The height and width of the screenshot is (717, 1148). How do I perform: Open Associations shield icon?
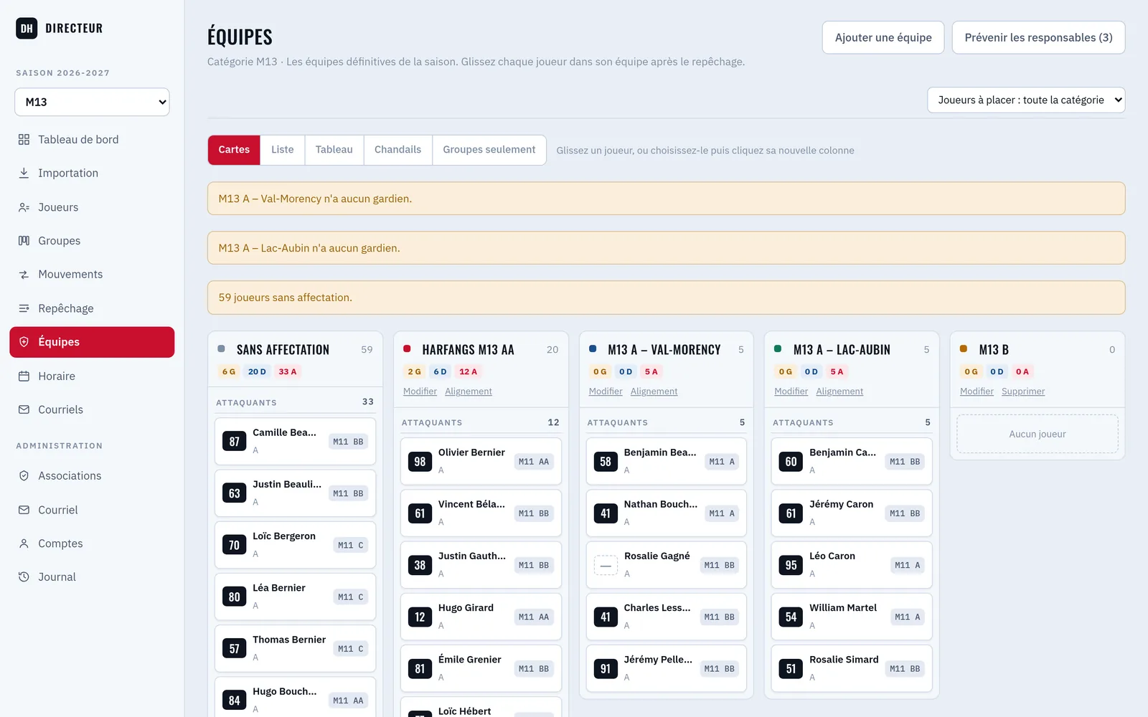tap(24, 475)
